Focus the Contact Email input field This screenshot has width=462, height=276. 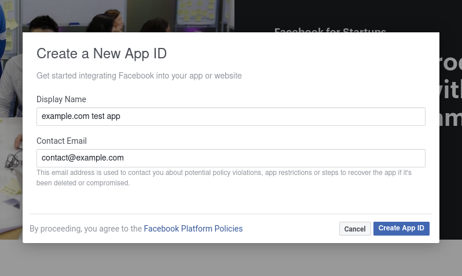coord(230,158)
